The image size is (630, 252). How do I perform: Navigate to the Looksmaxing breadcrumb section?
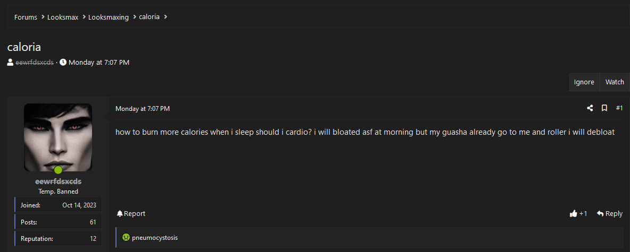[x=109, y=17]
